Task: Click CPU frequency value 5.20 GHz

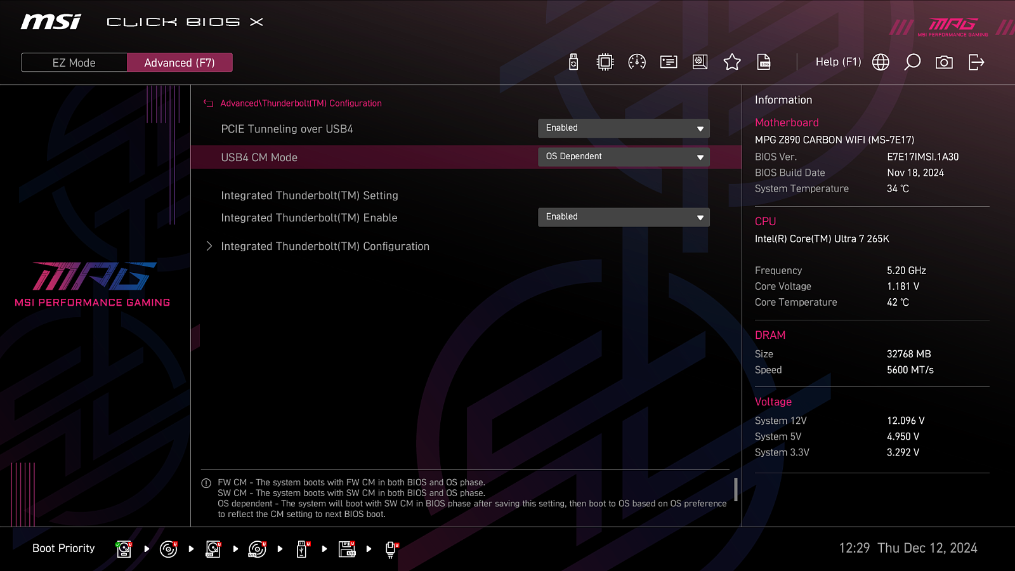Action: (907, 270)
